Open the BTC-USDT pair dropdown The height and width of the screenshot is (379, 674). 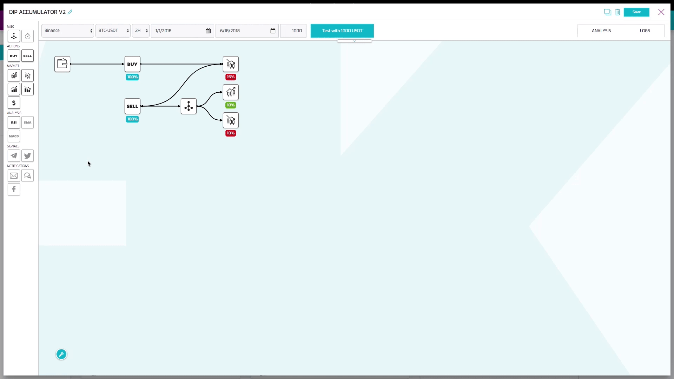coord(113,31)
